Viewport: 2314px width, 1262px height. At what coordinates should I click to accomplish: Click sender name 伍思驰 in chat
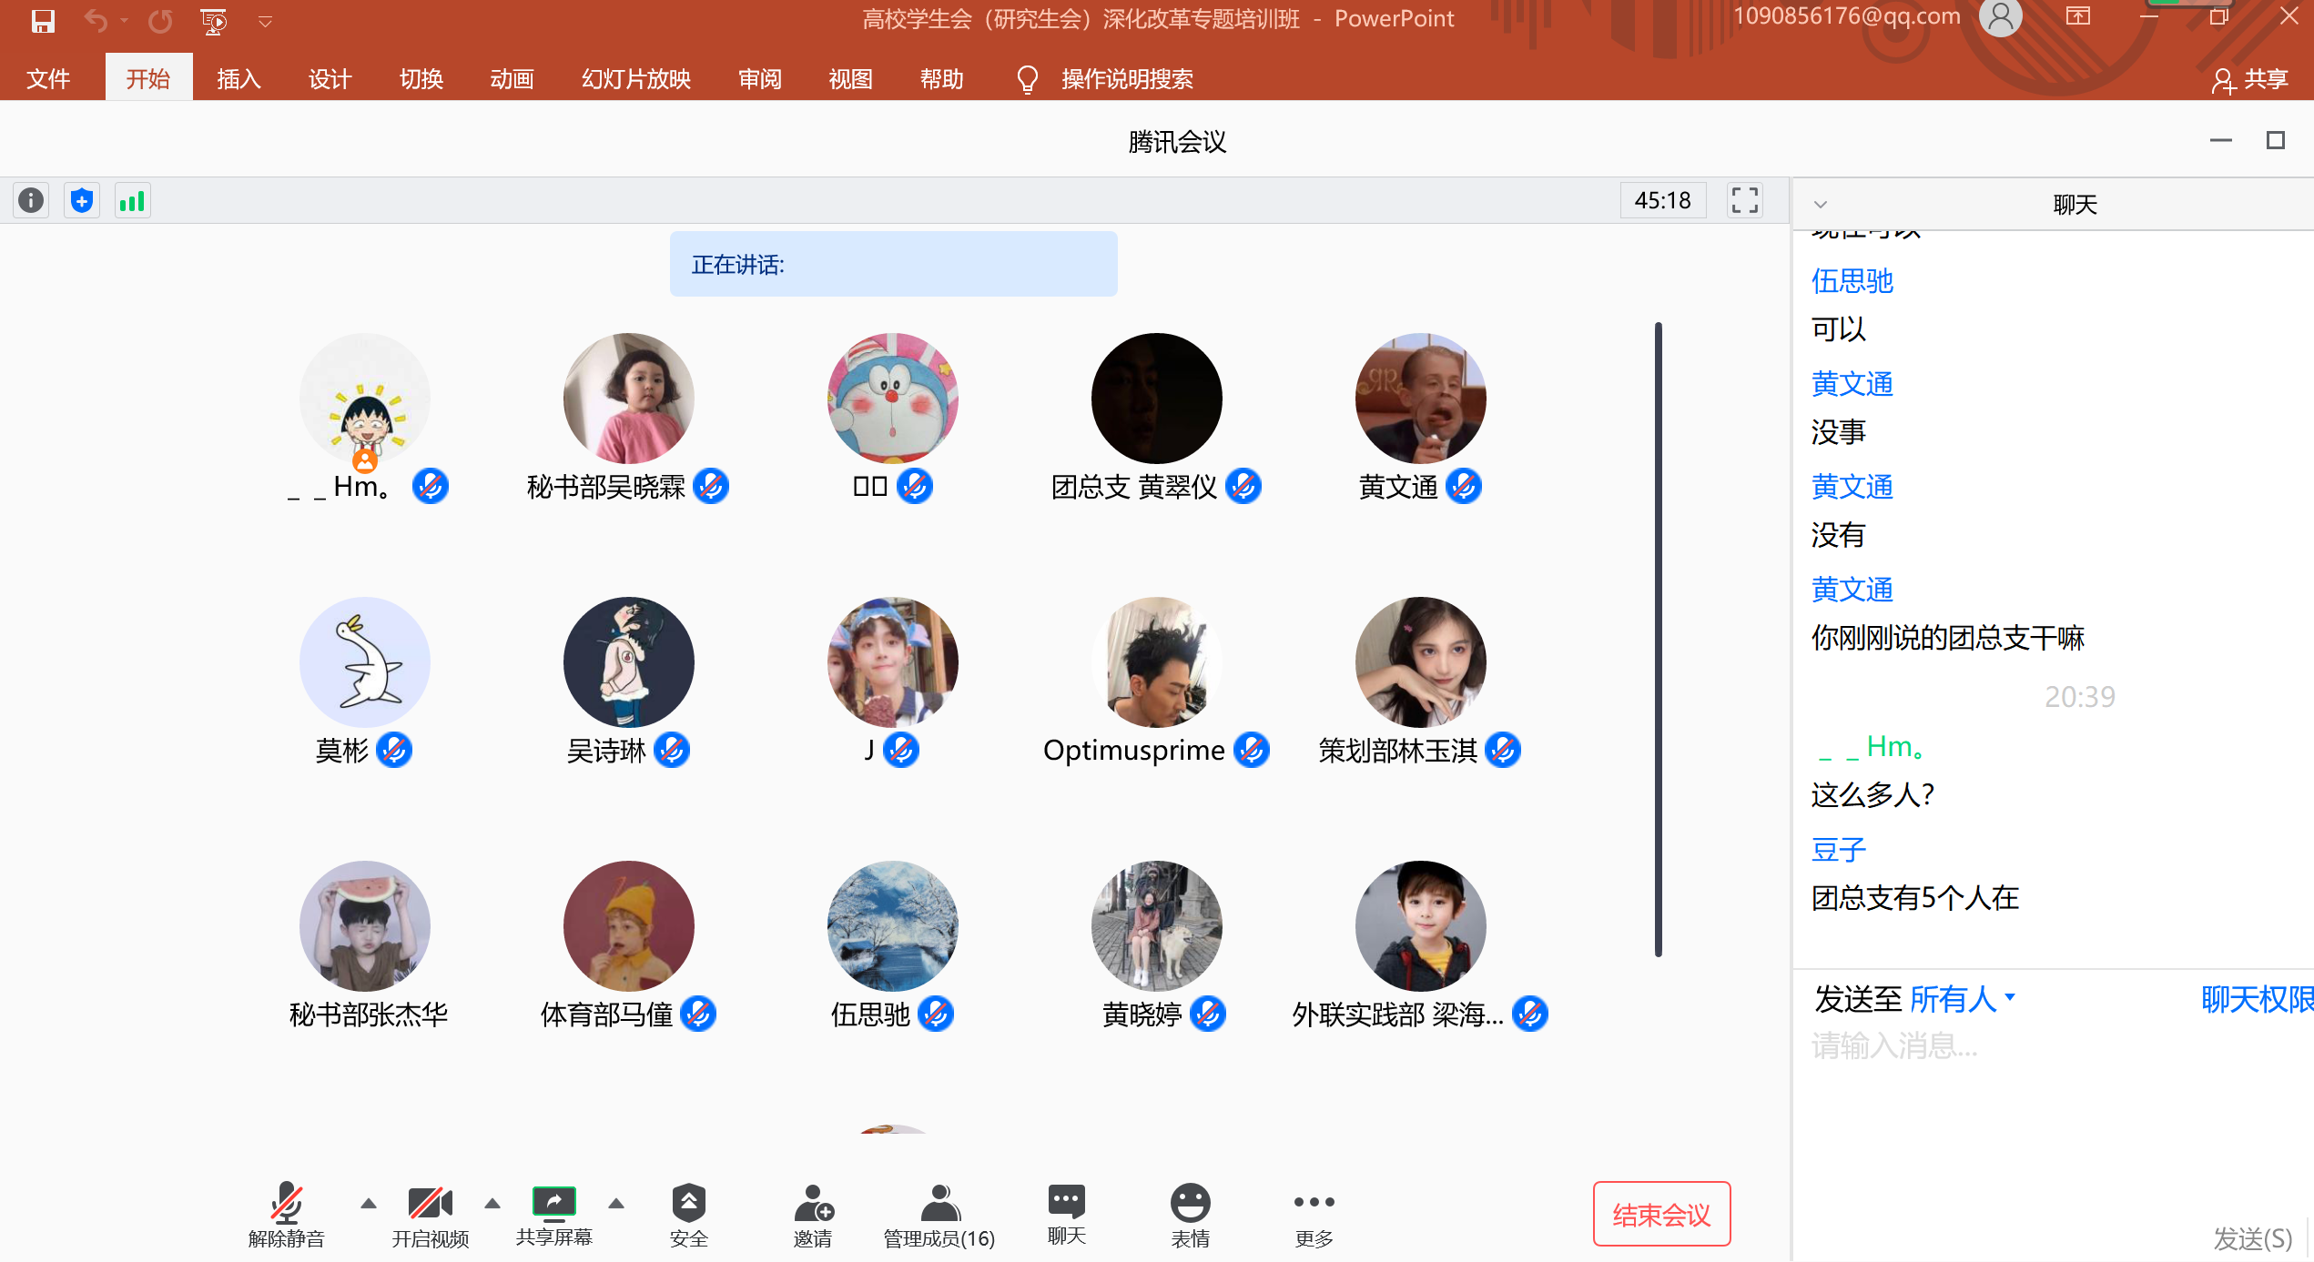click(x=1852, y=281)
